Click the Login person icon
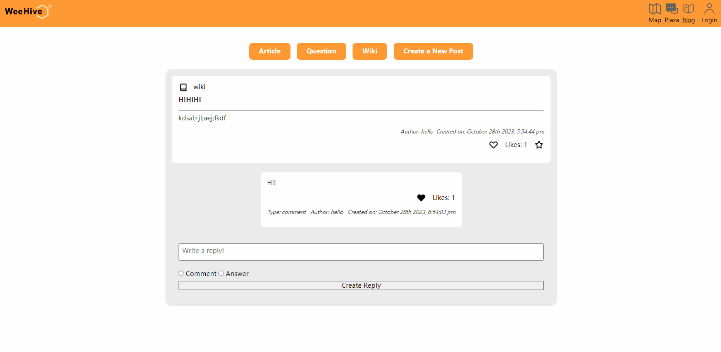 click(x=709, y=9)
